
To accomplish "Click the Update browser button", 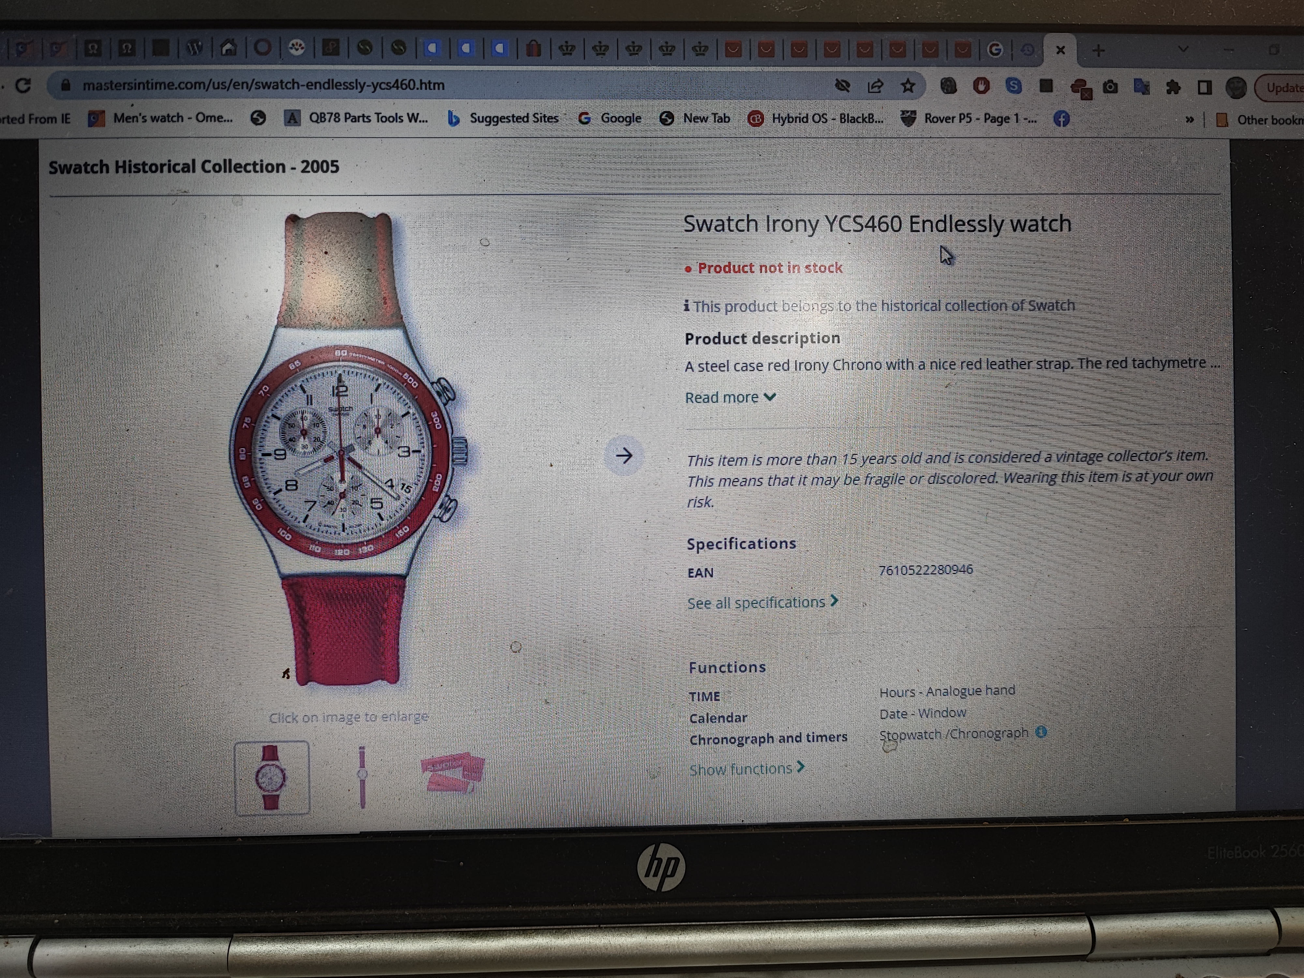I will [x=1282, y=88].
